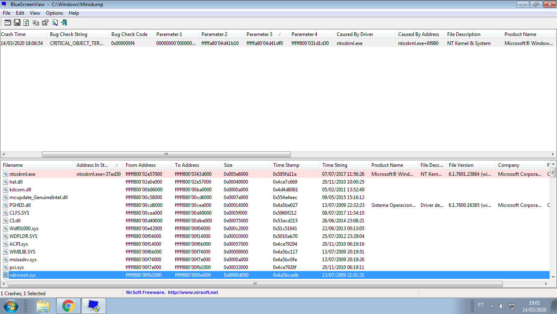Open Google Chrome from the taskbar
The image size is (557, 314).
[68, 306]
